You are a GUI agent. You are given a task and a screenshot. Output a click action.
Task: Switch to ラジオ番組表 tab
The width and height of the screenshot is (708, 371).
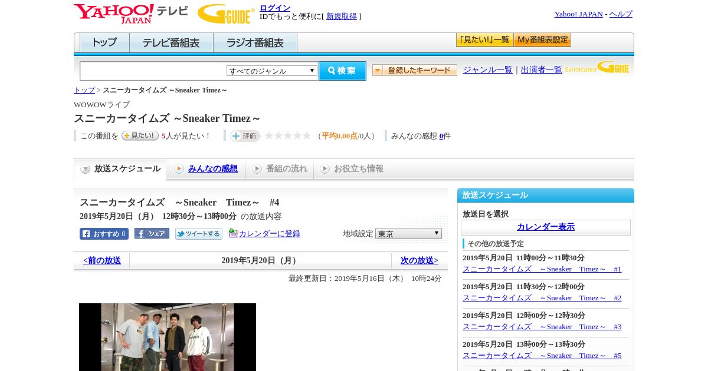point(255,43)
